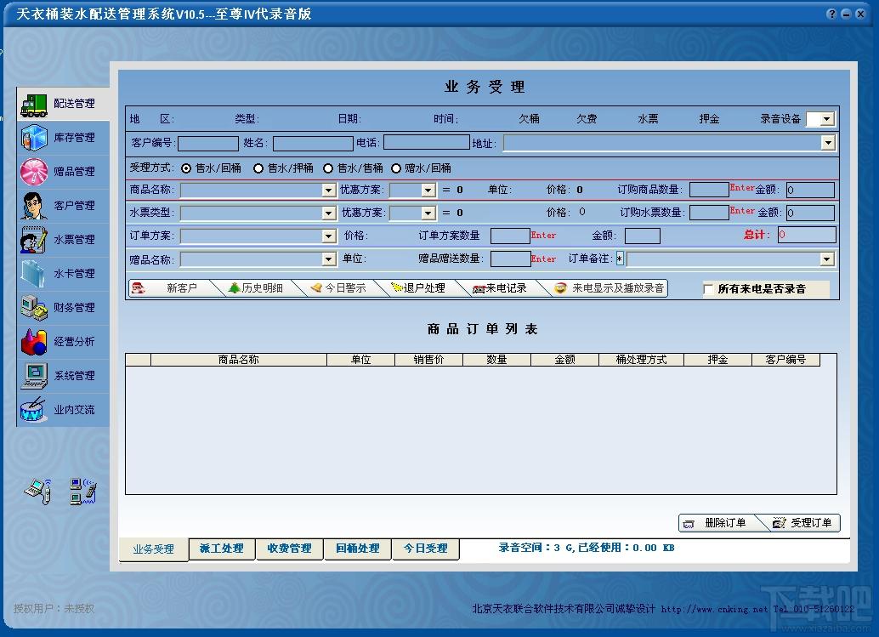Click the 历史明细 tree icon
The image size is (879, 637).
click(235, 288)
